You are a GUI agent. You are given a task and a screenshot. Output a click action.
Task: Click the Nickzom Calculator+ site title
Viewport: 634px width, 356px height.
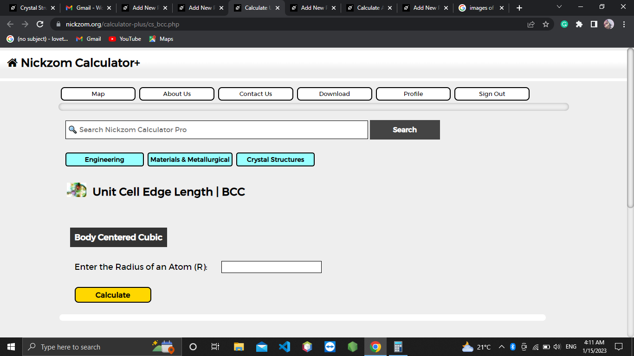point(80,63)
